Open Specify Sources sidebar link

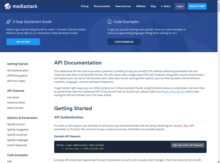click(x=16, y=124)
